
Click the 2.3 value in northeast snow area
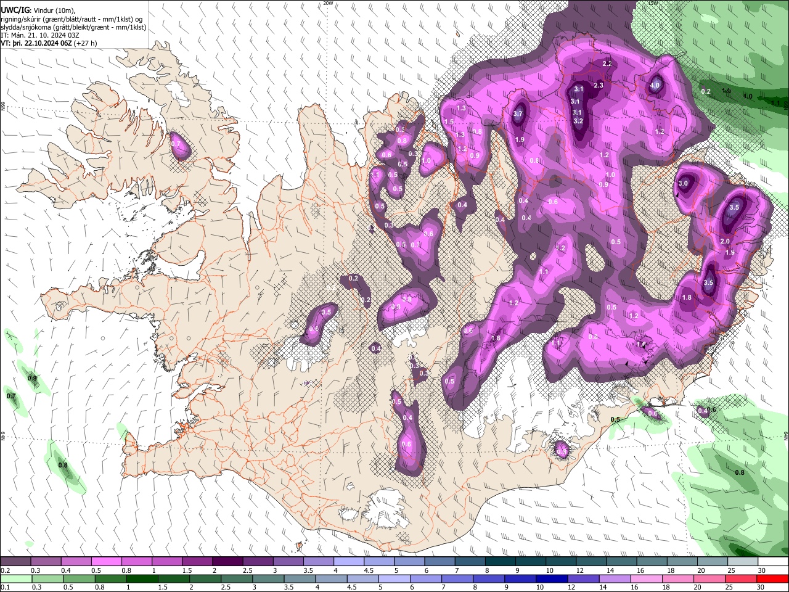(598, 86)
